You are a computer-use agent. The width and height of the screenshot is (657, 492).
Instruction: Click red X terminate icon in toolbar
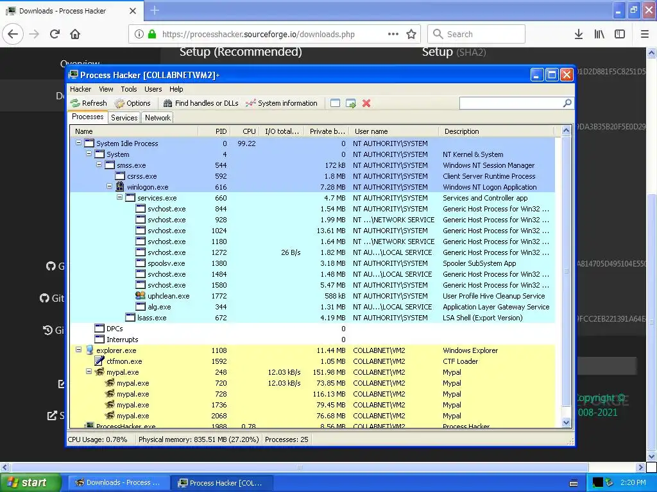[366, 103]
